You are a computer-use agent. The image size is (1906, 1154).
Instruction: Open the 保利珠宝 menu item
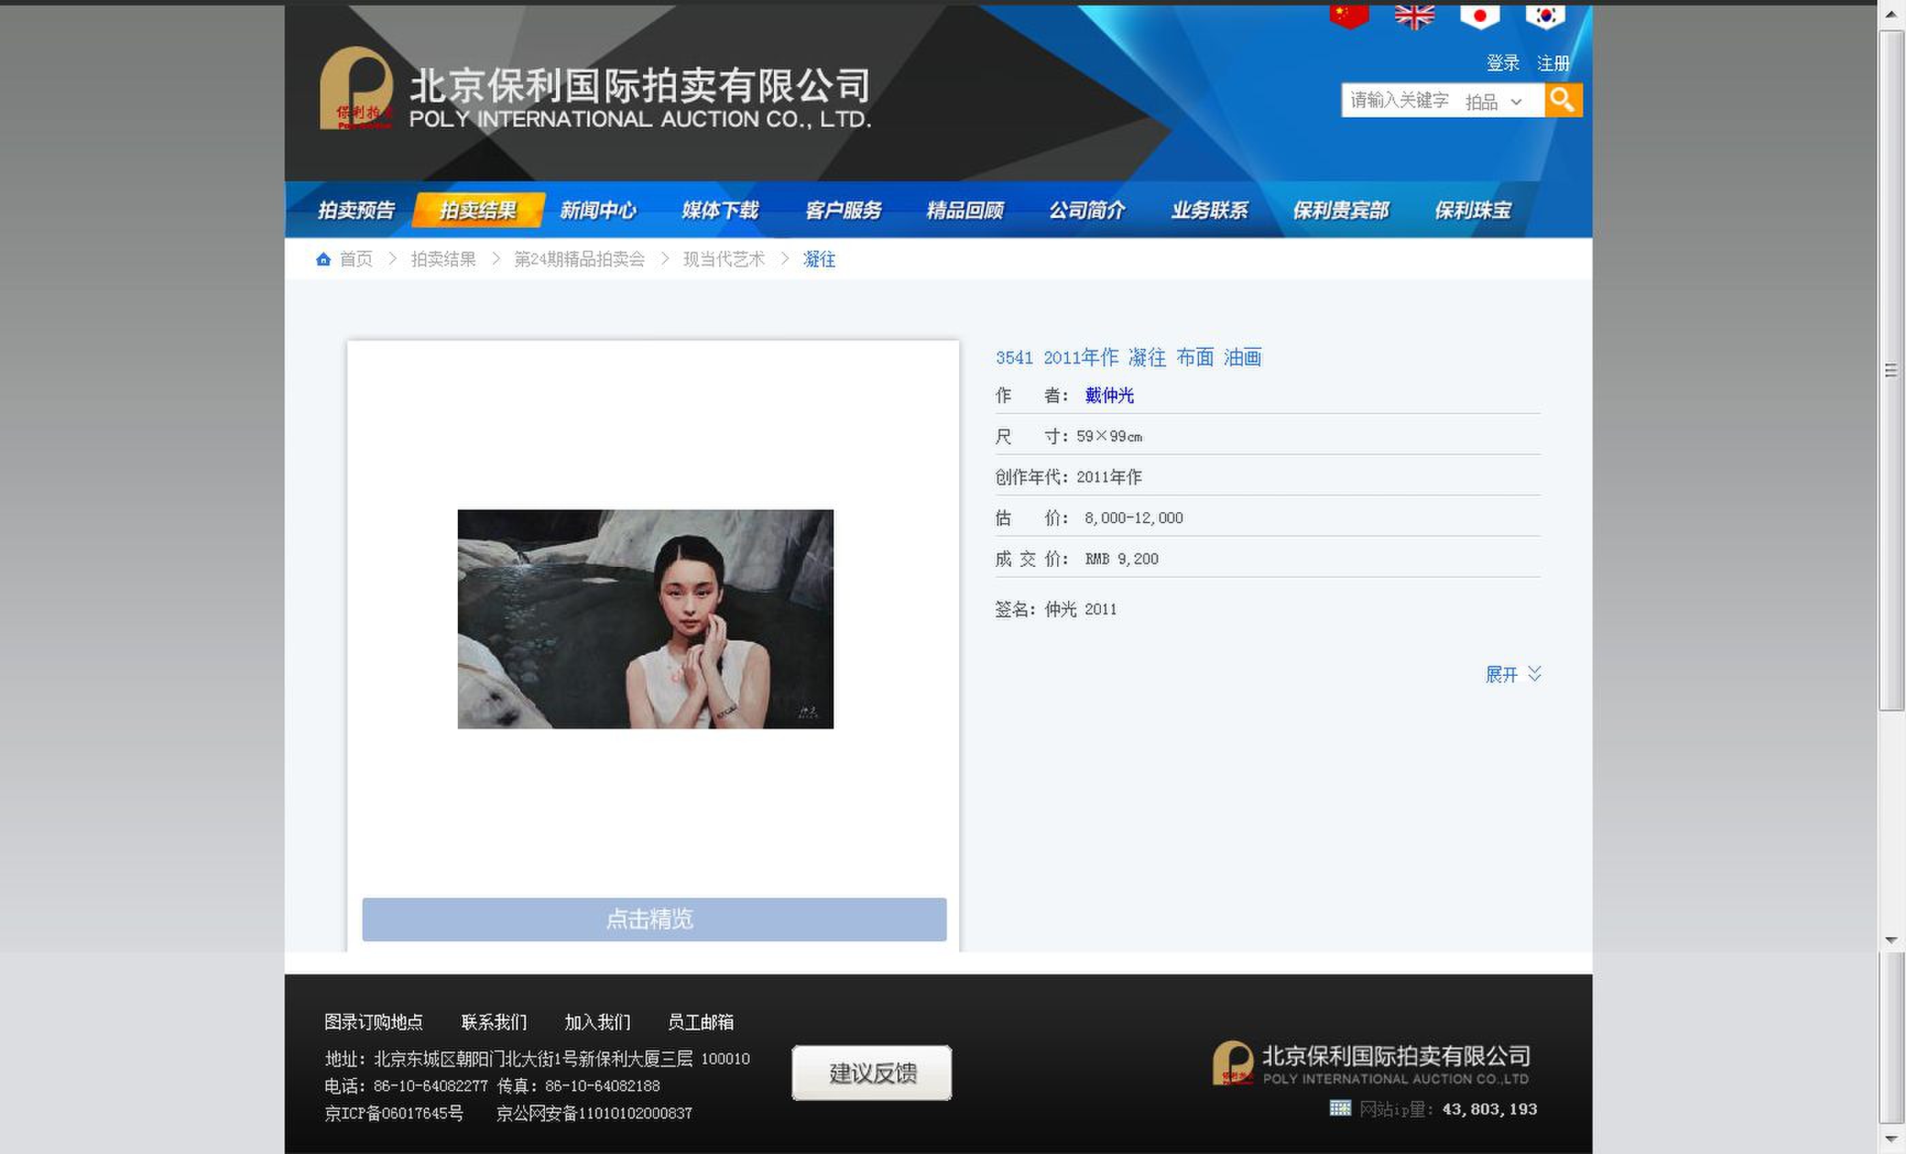(1473, 210)
